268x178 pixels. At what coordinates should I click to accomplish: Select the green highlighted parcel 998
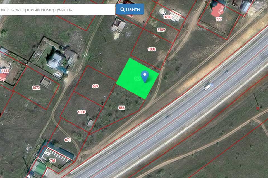(131, 83)
